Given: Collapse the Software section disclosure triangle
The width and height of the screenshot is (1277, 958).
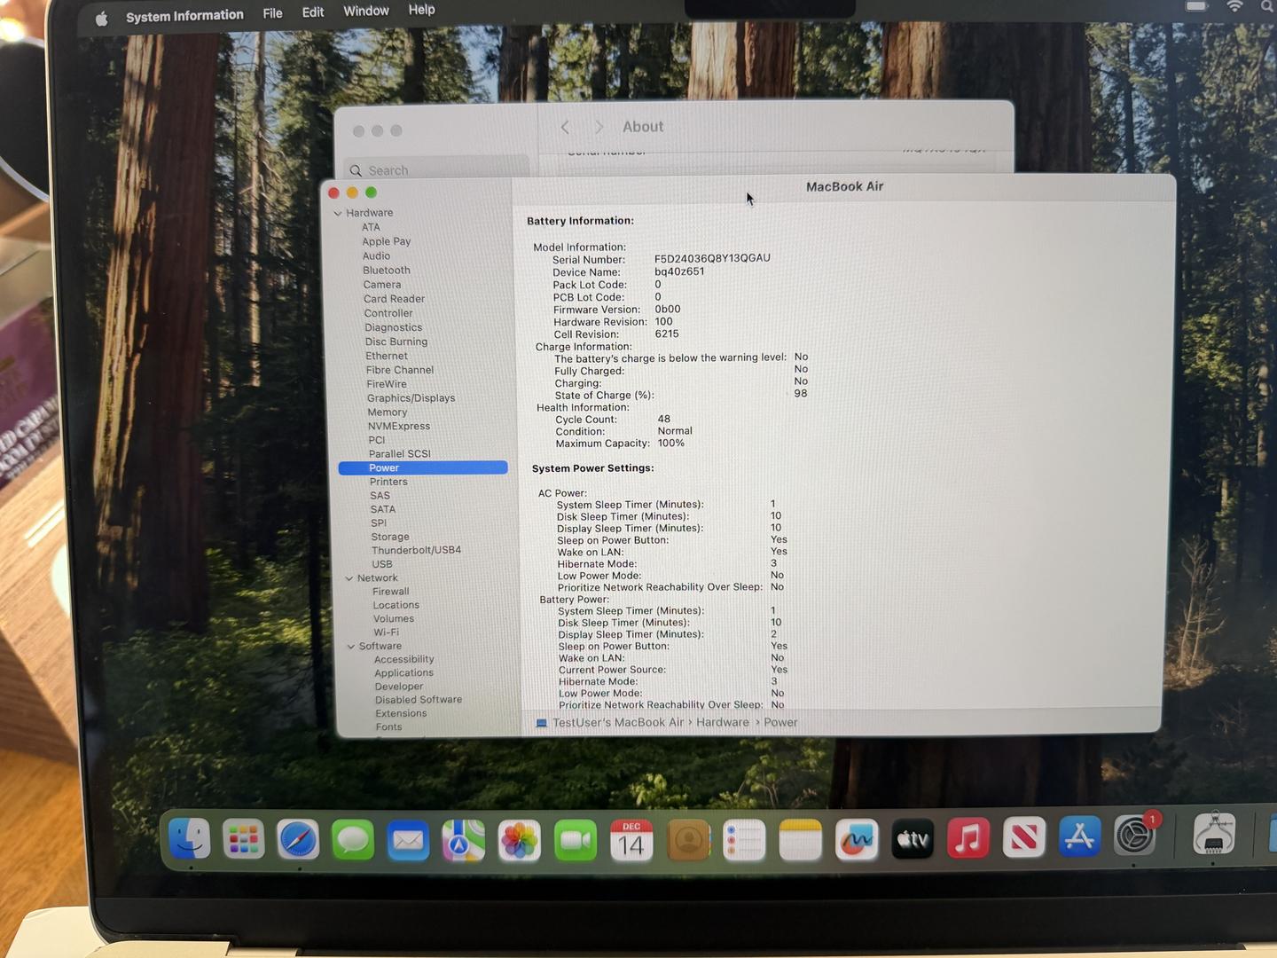Looking at the screenshot, I should pos(351,647).
